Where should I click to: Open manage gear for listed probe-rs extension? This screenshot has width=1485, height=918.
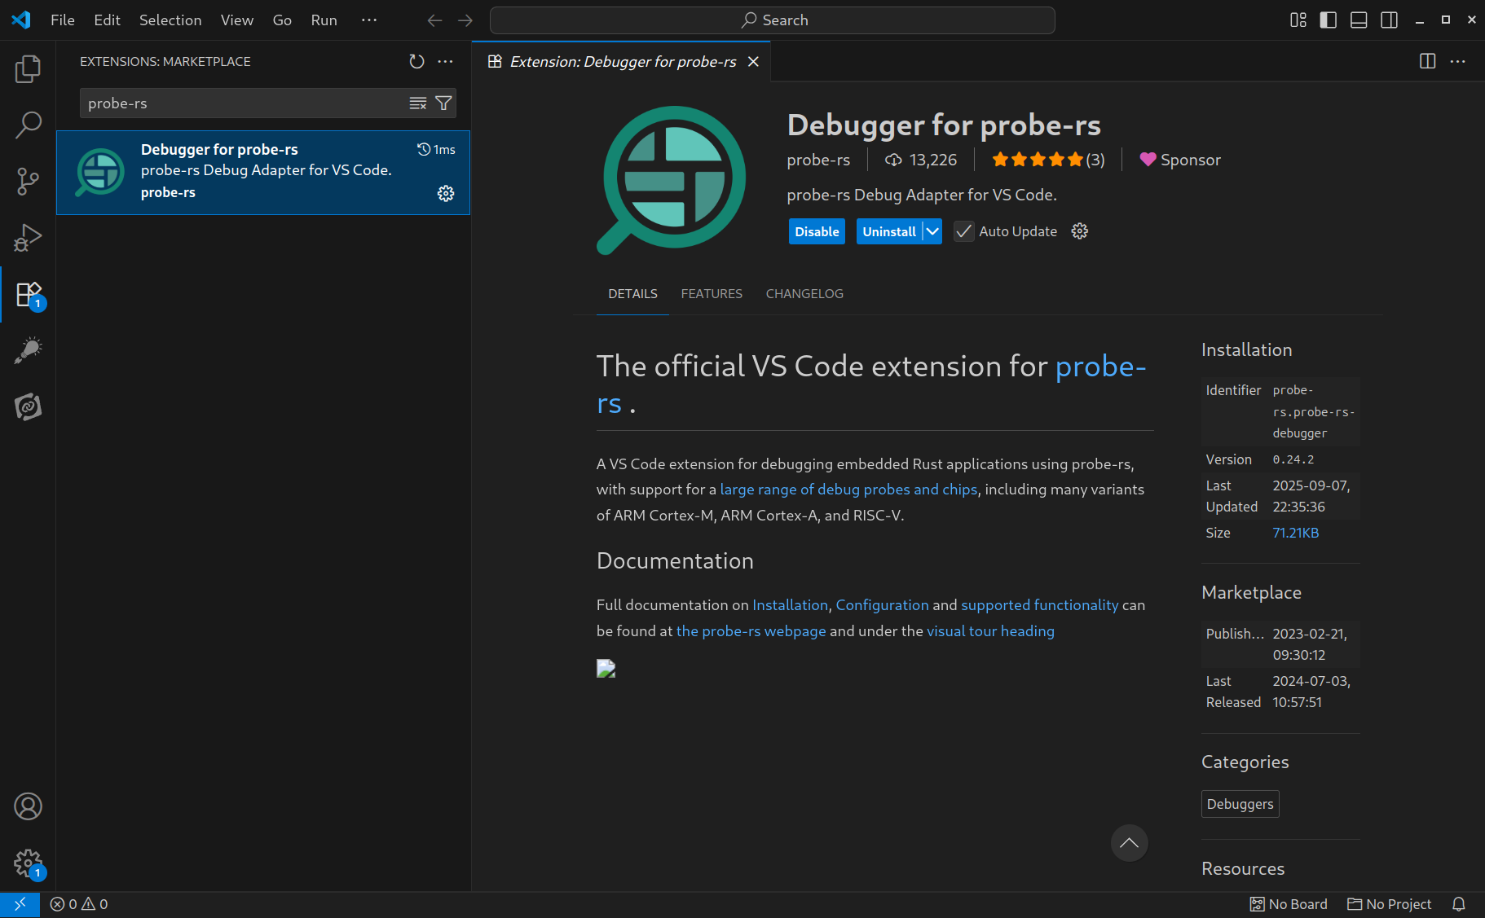point(446,193)
